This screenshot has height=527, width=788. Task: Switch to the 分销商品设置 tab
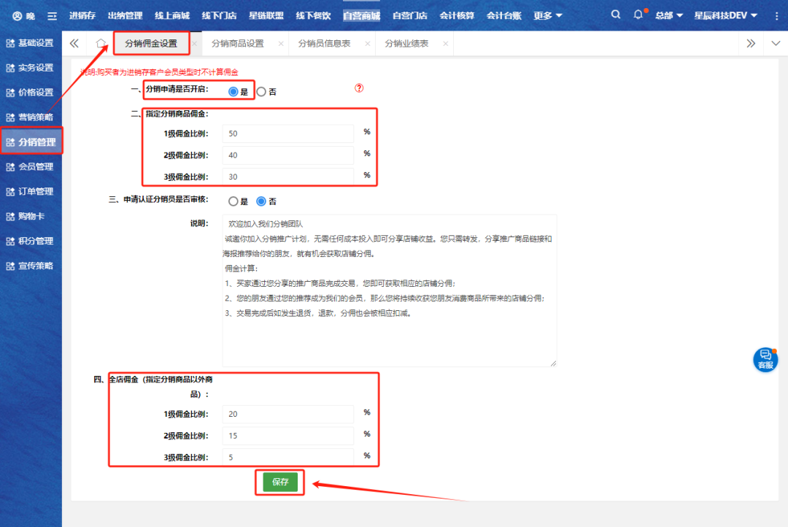[x=237, y=44]
